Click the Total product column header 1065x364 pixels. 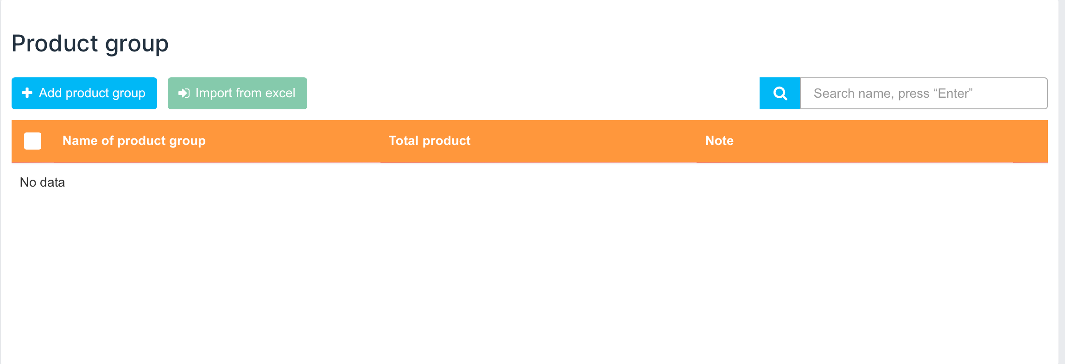coord(429,141)
